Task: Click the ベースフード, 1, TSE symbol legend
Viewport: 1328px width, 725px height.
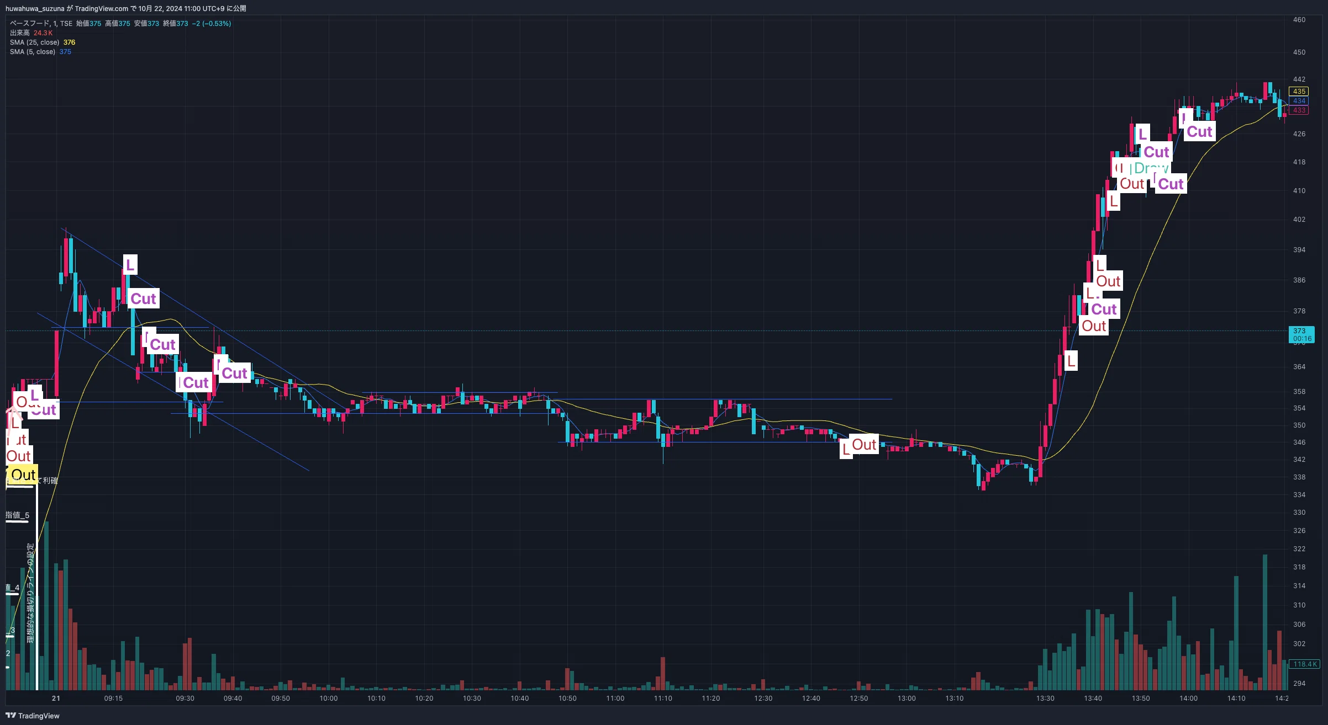Action: click(41, 24)
